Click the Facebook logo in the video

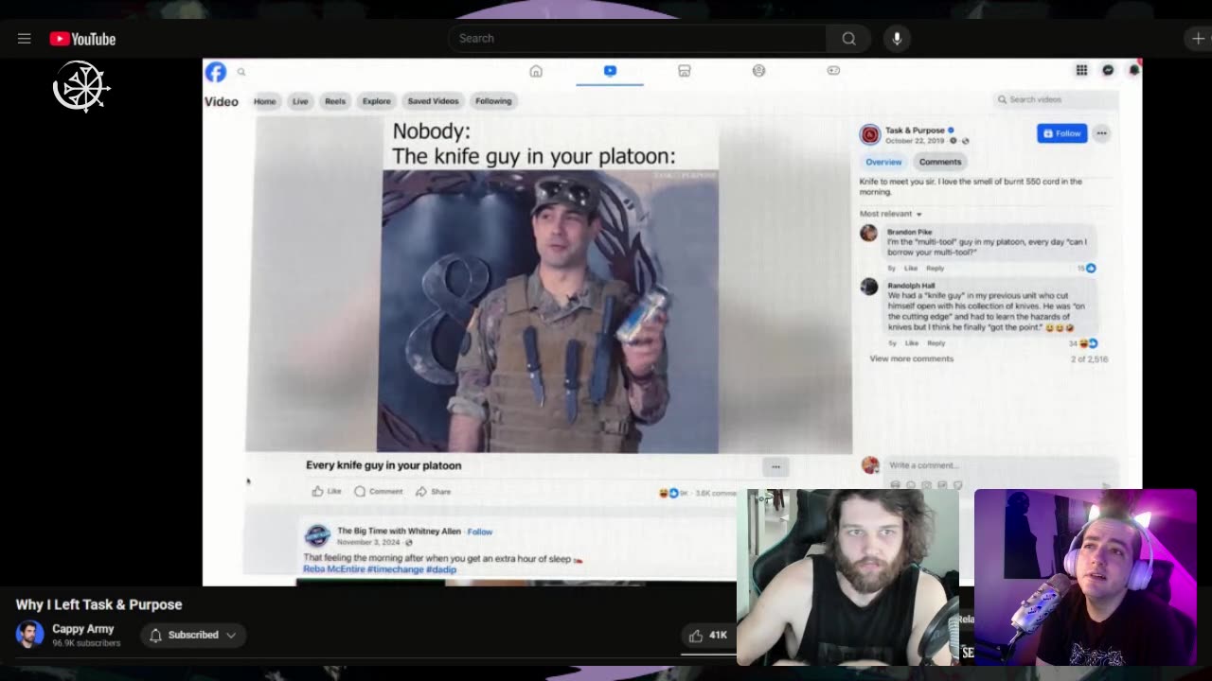216,72
